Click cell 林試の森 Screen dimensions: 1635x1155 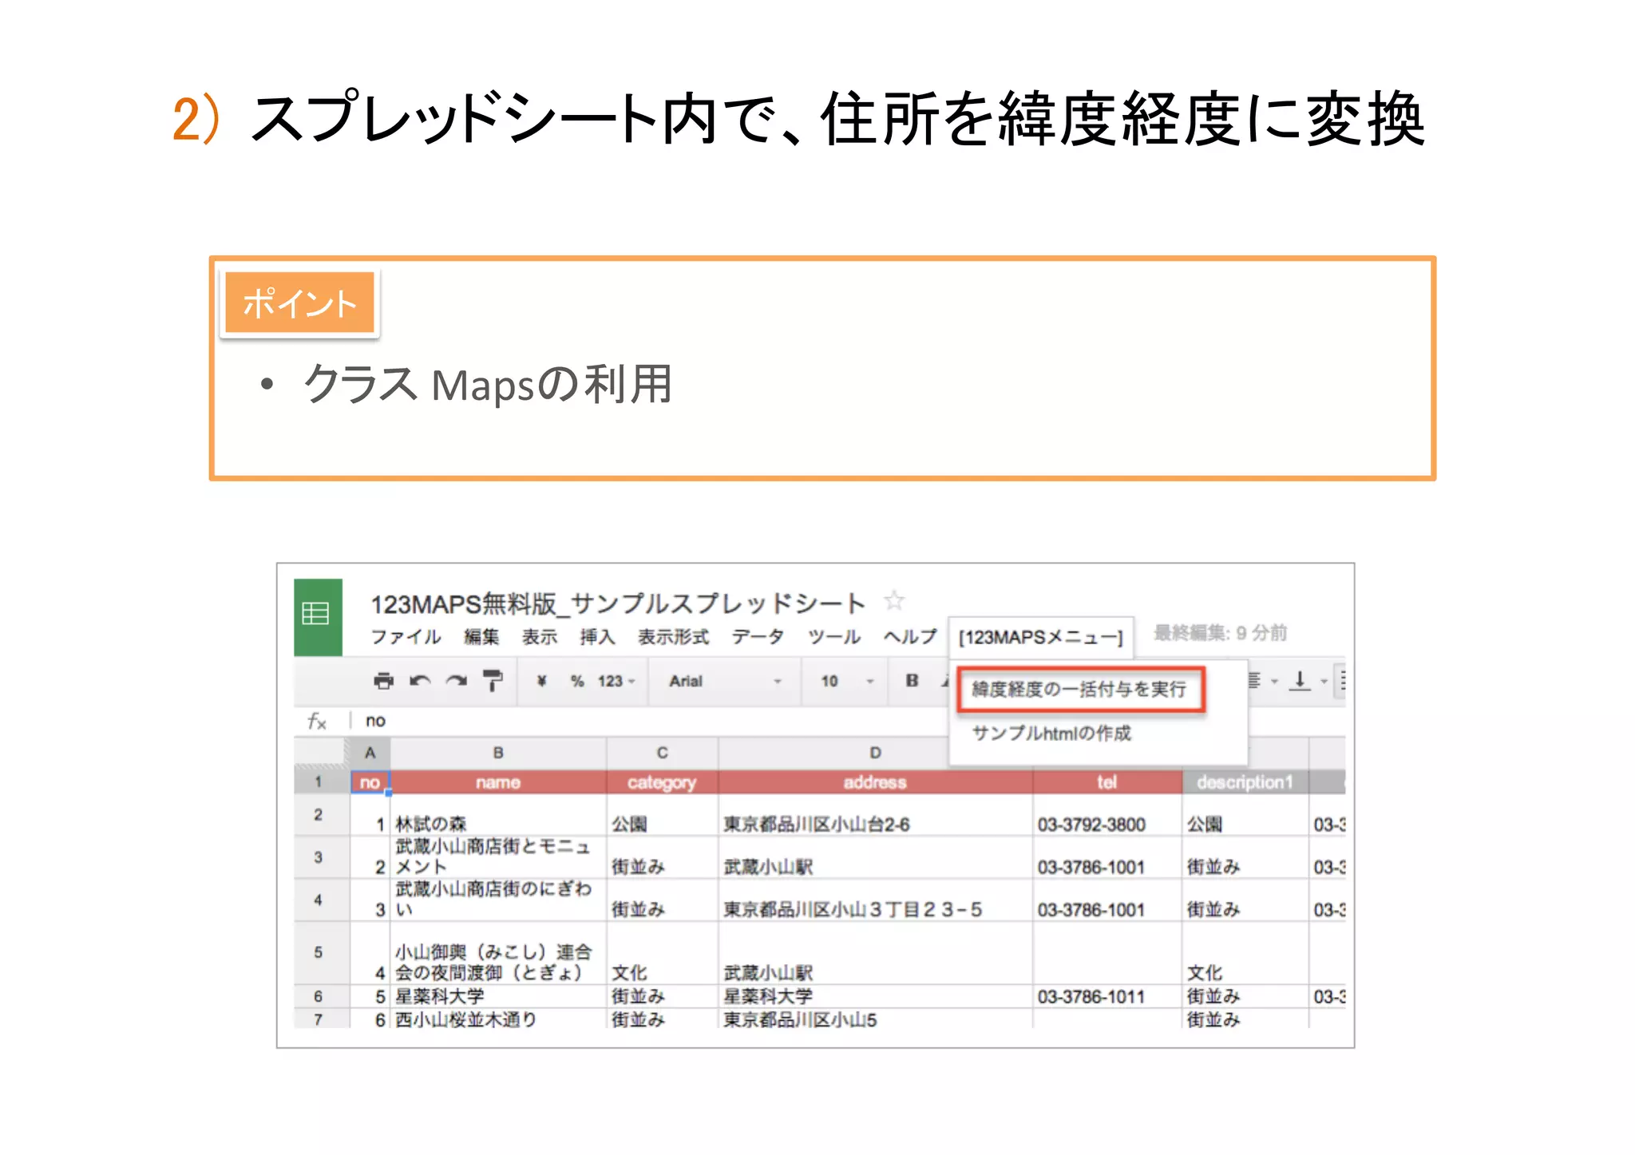[x=498, y=815]
